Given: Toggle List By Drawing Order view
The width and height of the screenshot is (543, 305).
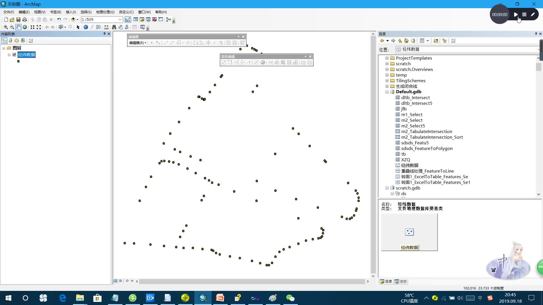Looking at the screenshot, I should (x=4, y=41).
